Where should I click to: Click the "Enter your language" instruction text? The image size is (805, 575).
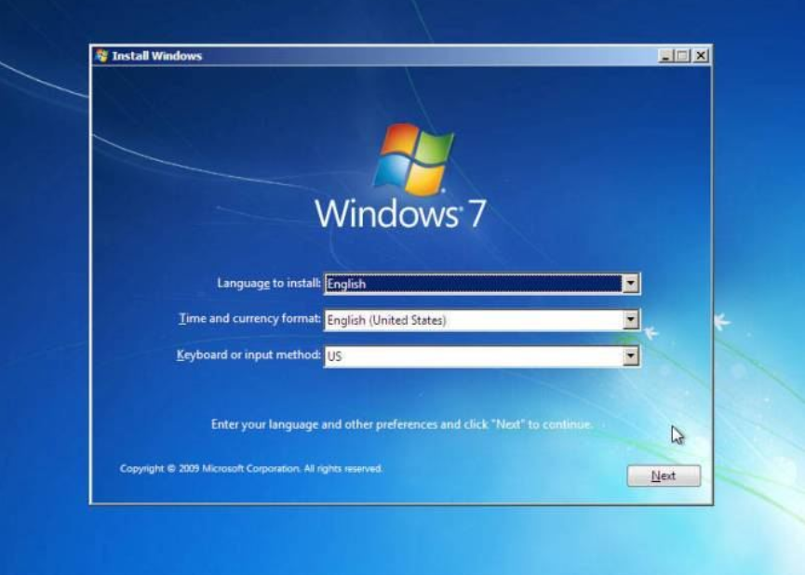click(402, 424)
